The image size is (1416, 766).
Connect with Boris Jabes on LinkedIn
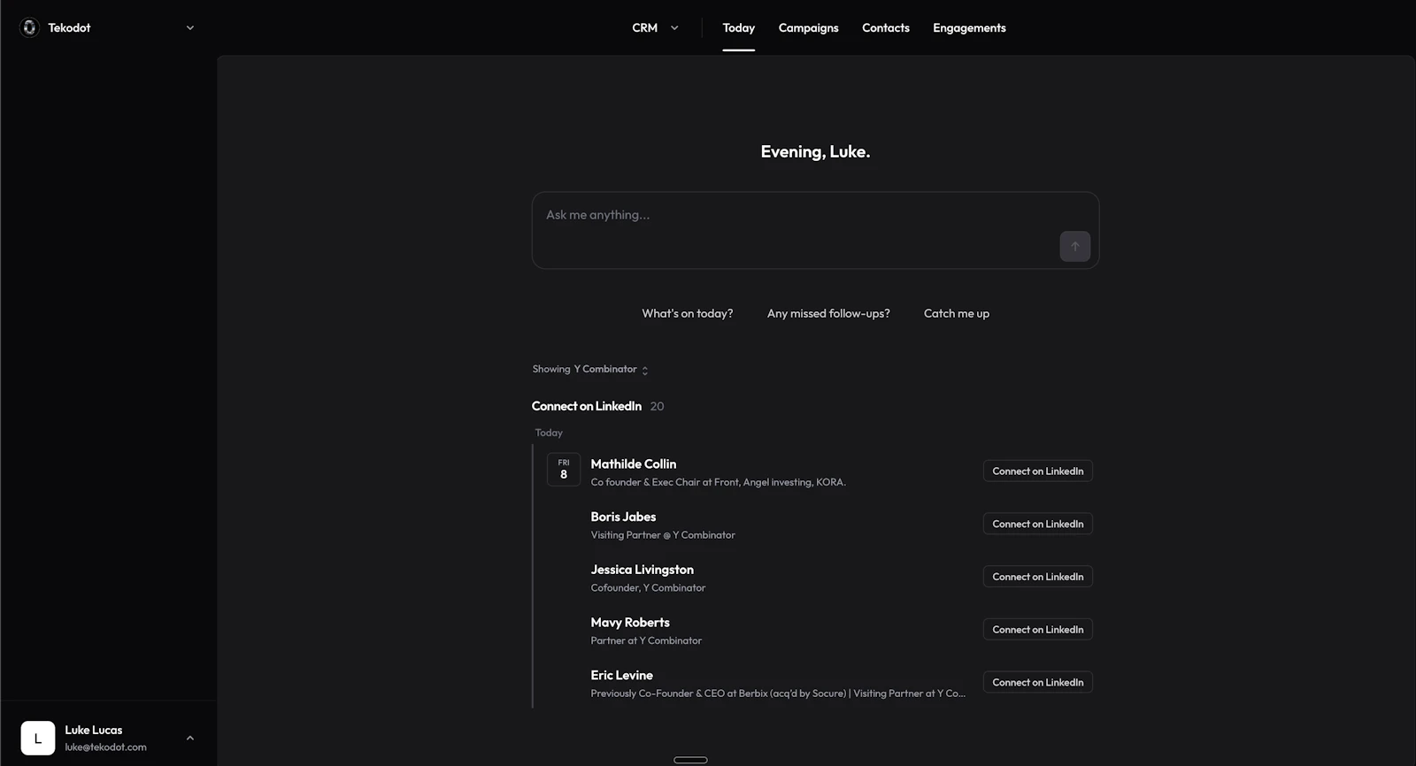[x=1037, y=524]
